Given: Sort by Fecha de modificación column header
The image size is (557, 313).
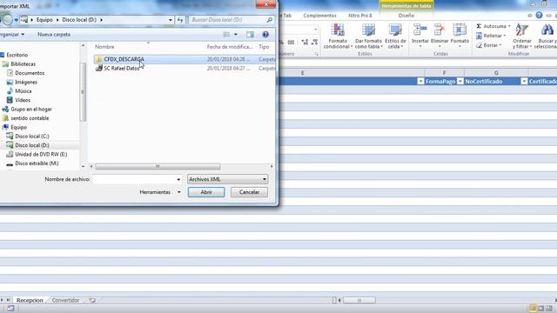Looking at the screenshot, I should pos(230,47).
